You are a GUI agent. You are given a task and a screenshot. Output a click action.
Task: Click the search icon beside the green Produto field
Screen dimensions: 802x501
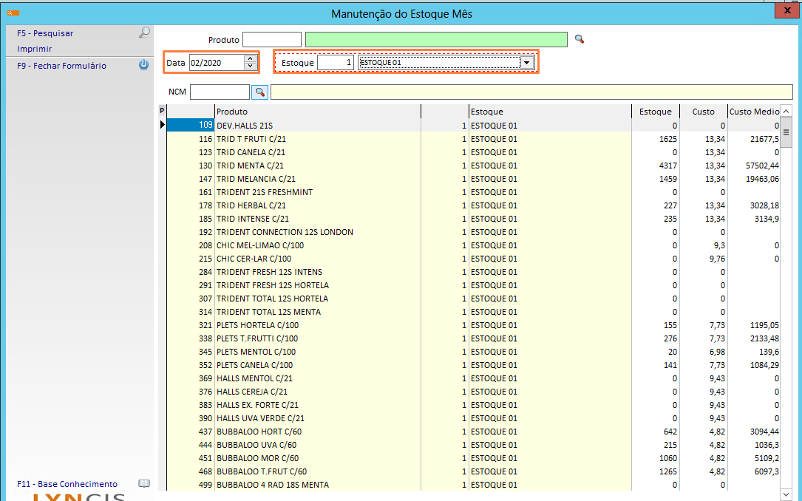(x=580, y=39)
